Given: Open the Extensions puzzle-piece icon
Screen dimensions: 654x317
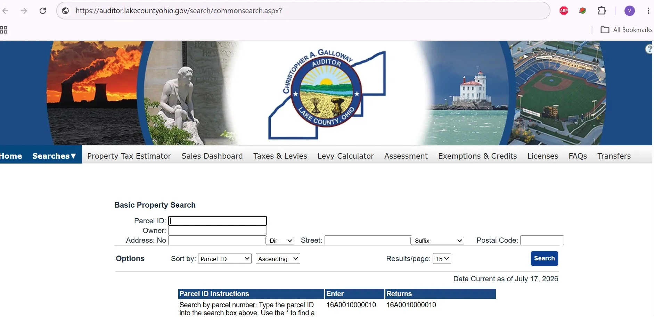Looking at the screenshot, I should click(x=602, y=11).
